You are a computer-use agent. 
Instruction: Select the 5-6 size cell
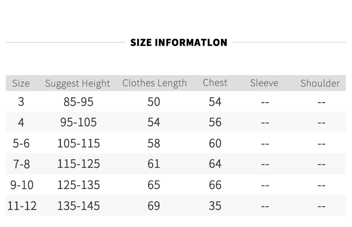(x=21, y=144)
